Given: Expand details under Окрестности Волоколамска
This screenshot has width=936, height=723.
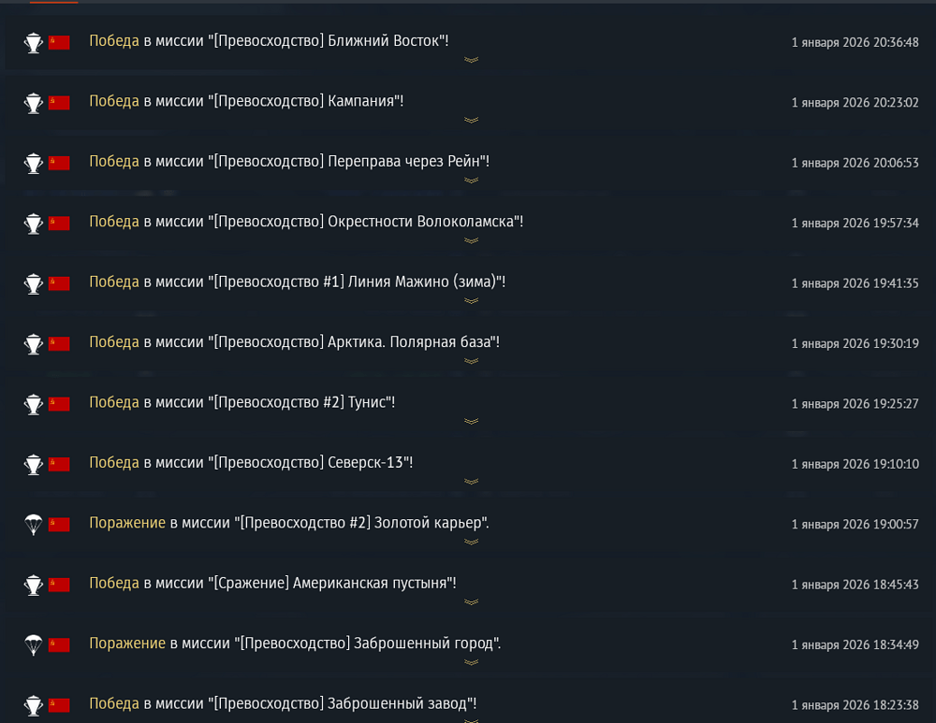Looking at the screenshot, I should [x=471, y=240].
